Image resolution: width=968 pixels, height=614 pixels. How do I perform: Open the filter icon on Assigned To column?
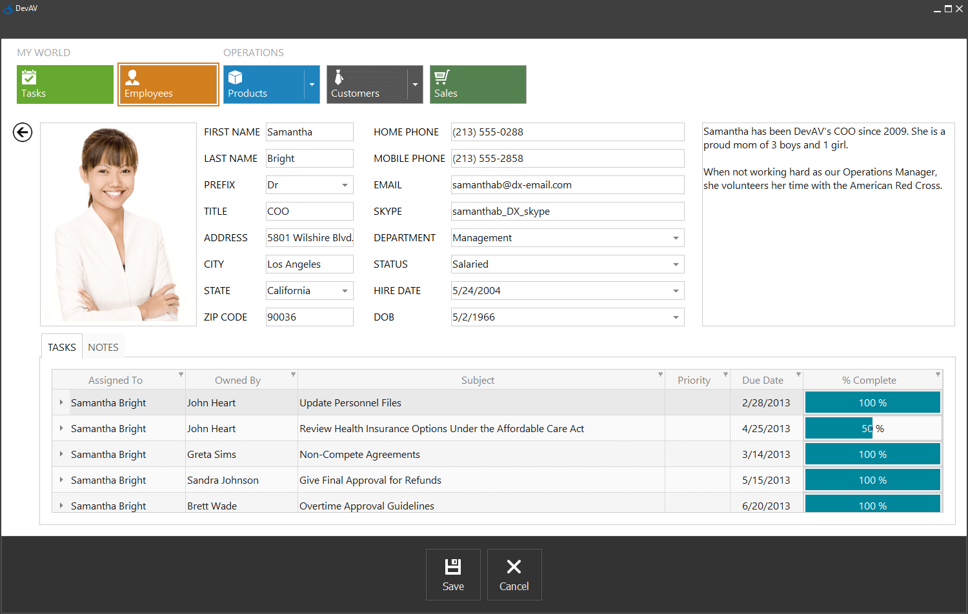181,373
